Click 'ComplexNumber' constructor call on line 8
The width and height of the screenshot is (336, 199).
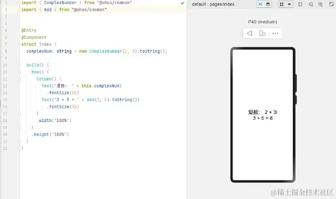[x=105, y=51]
